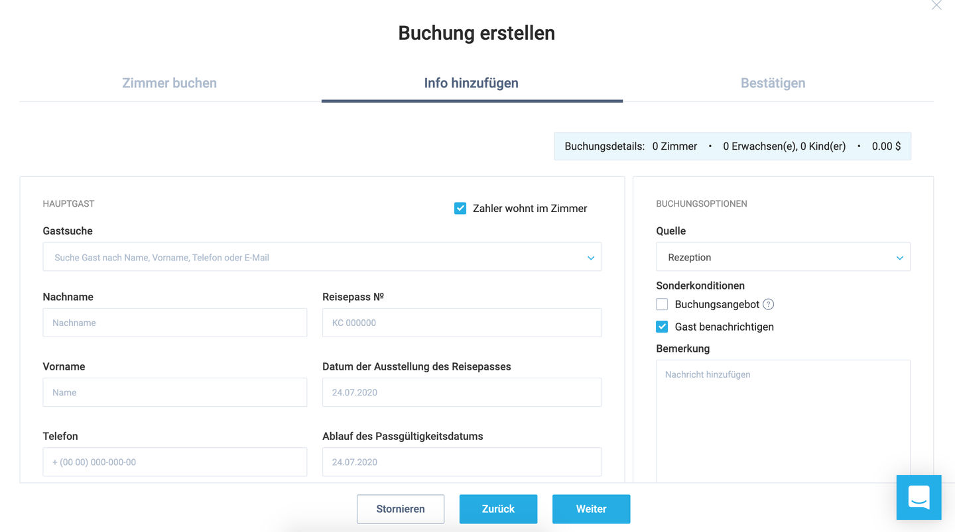Click the Stornieren button

point(401,509)
